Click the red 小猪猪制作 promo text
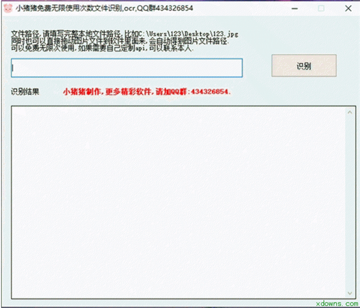Viewport: 360px width, 308px height. click(83, 92)
